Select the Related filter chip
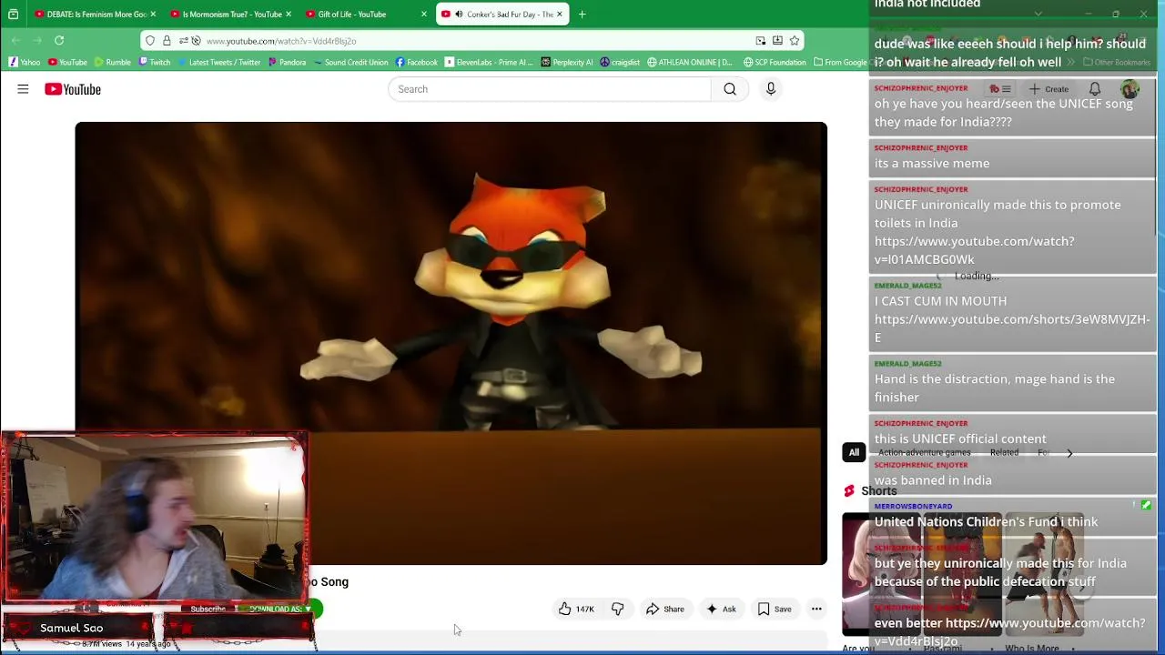The height and width of the screenshot is (655, 1165). [1004, 452]
